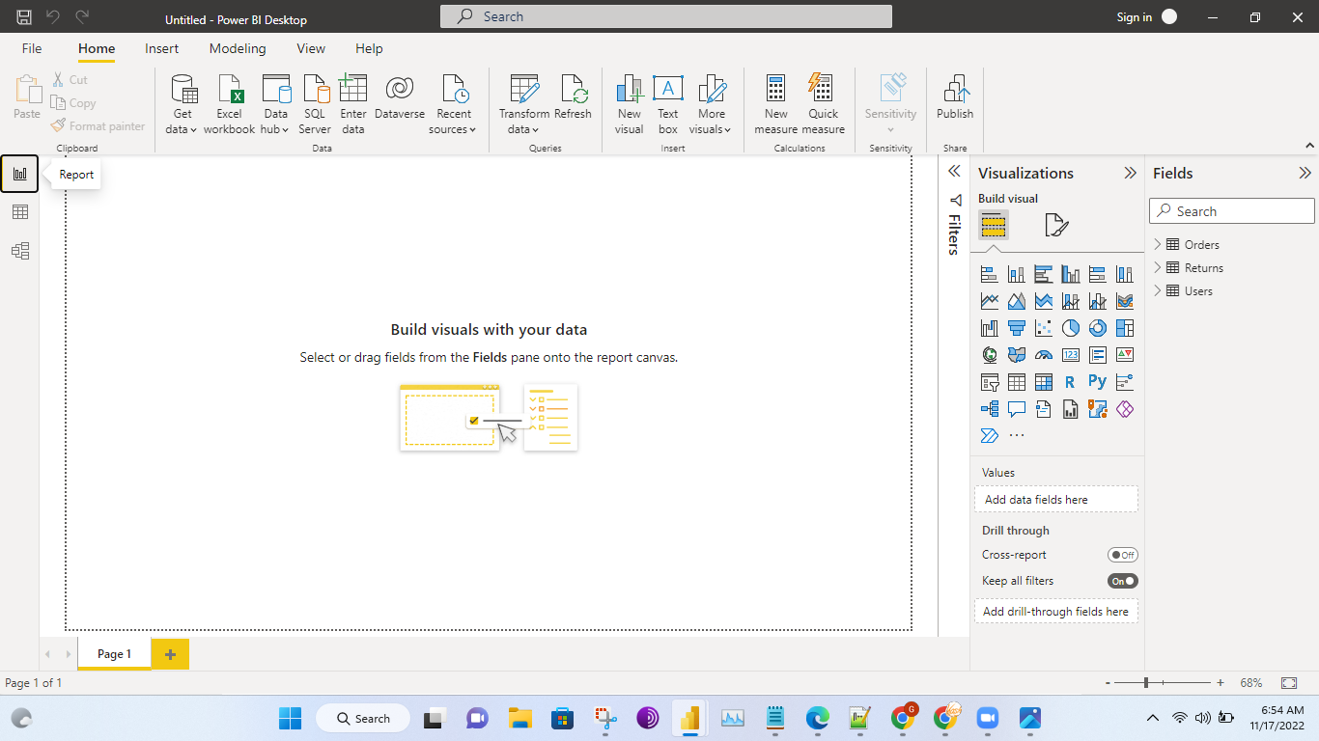This screenshot has width=1319, height=741.
Task: Switch to Data view in left sidebar
Action: coord(19,212)
